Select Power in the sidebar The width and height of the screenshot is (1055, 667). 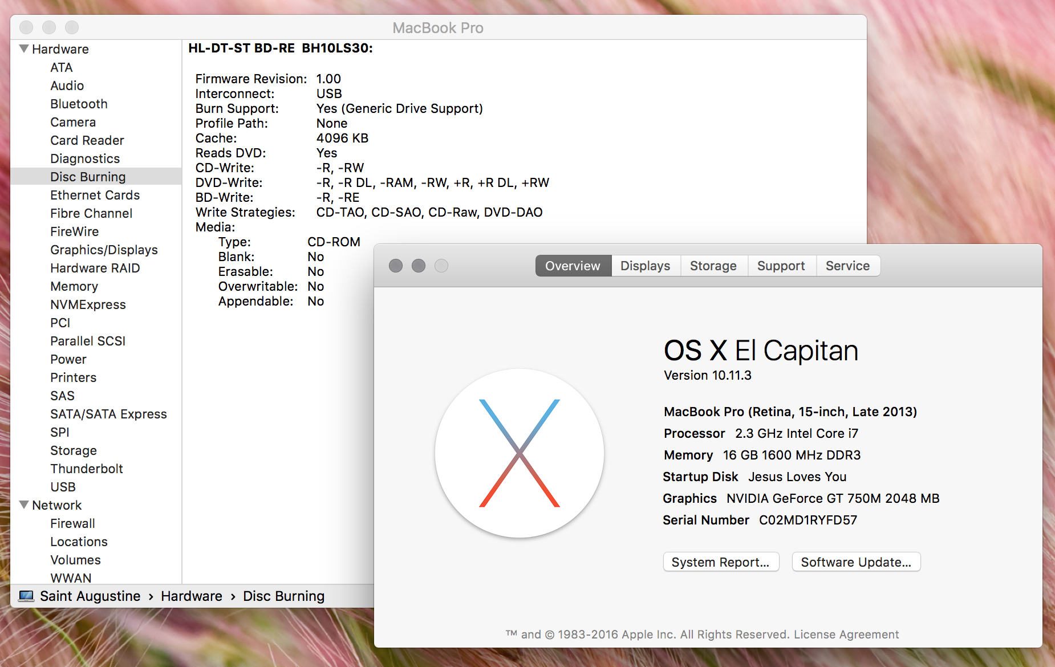[68, 359]
